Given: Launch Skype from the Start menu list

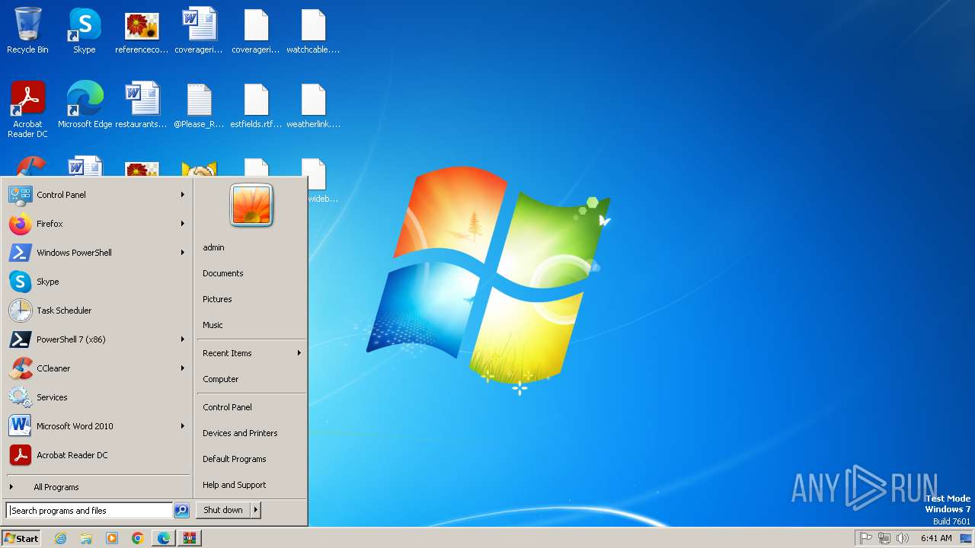Looking at the screenshot, I should tap(97, 282).
